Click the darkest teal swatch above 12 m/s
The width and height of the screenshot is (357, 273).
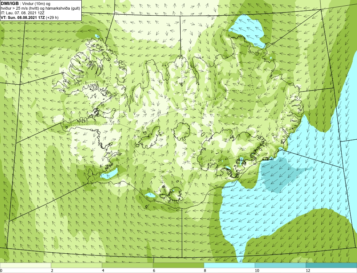[x=332, y=265]
